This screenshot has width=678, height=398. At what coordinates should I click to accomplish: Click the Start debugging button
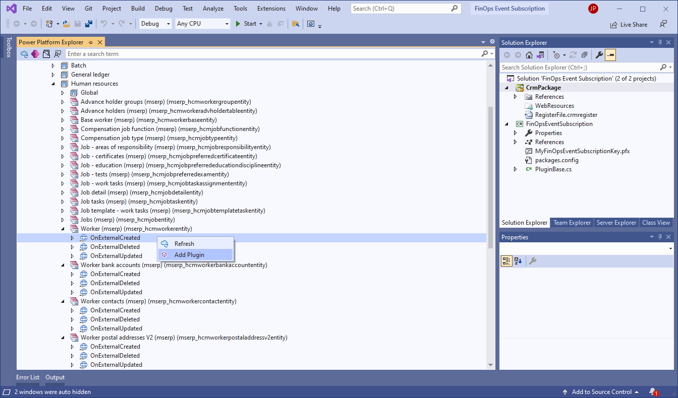[246, 24]
